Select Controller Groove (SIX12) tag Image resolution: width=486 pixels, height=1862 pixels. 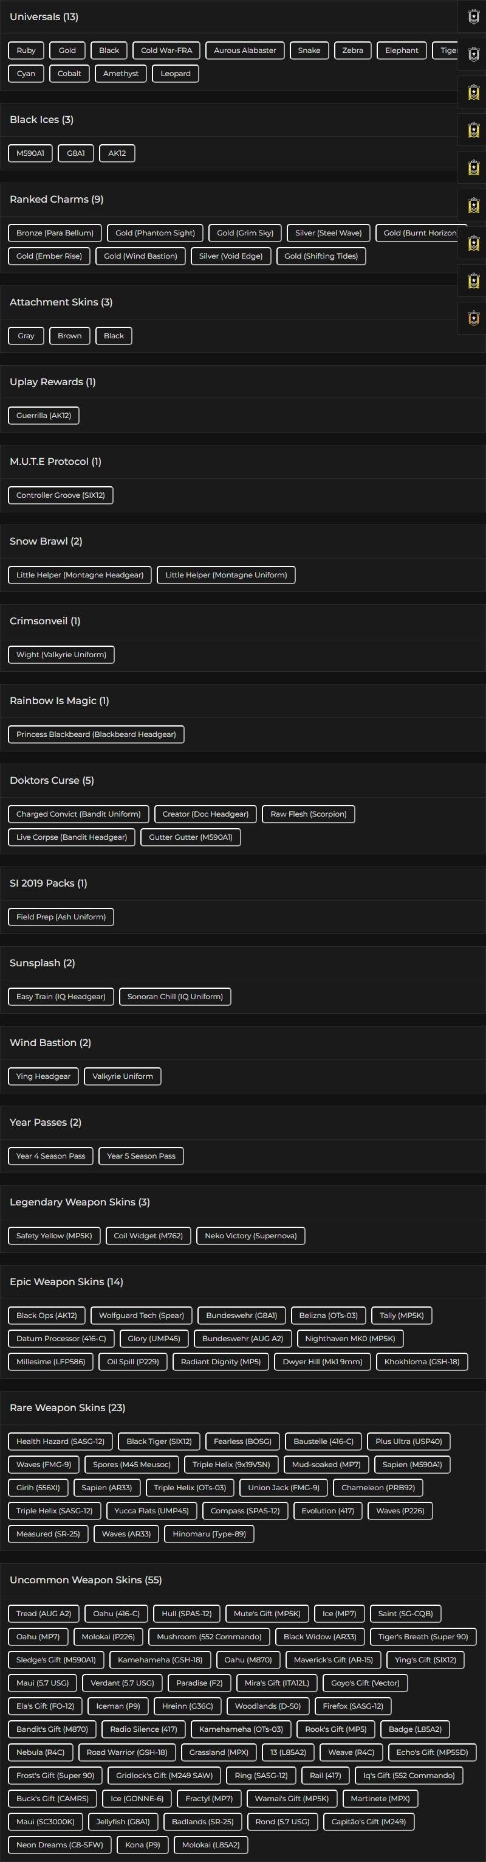[x=61, y=495]
